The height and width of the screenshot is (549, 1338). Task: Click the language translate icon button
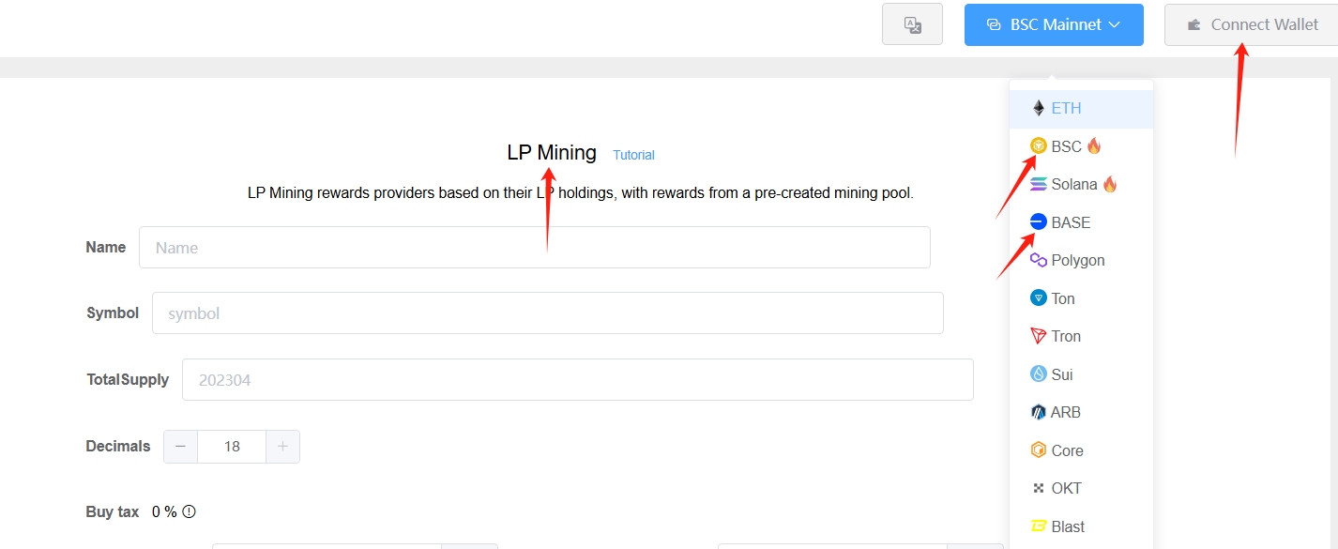pos(912,25)
